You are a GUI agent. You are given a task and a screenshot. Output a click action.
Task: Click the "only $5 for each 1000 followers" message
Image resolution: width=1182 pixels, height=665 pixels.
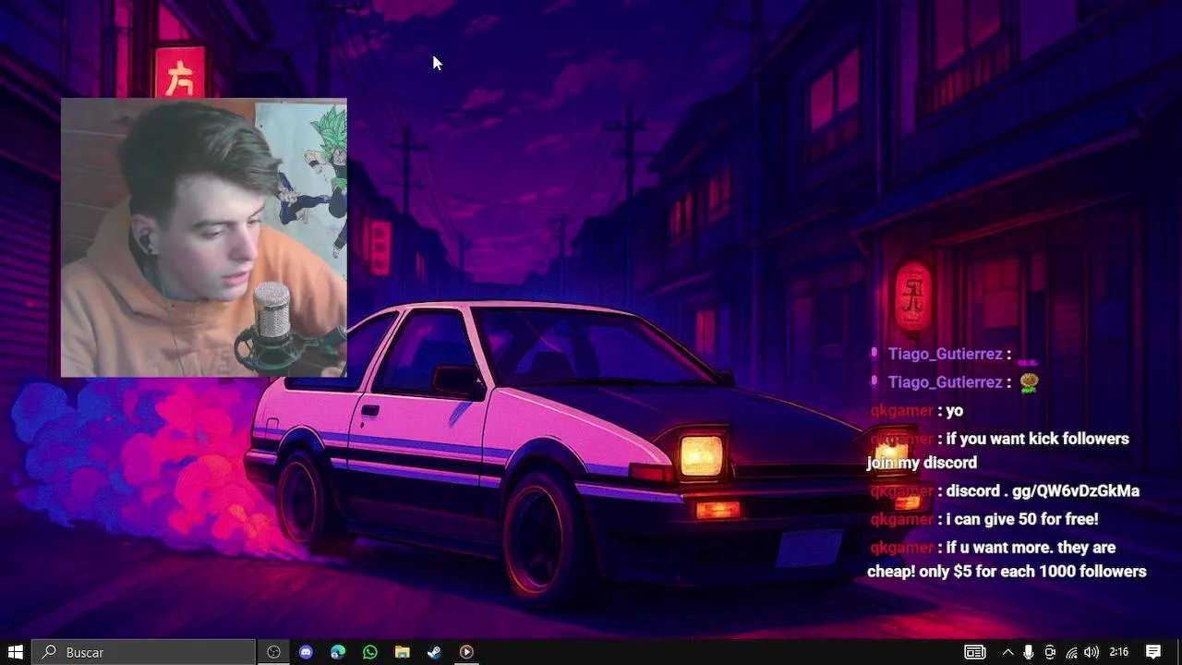(1007, 560)
